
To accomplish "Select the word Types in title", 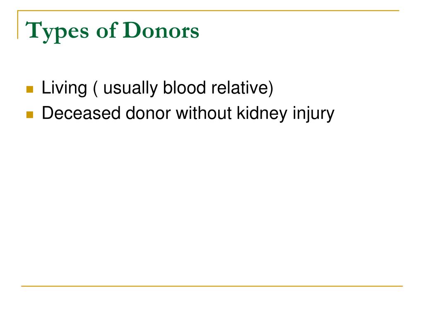I will 57,31.
